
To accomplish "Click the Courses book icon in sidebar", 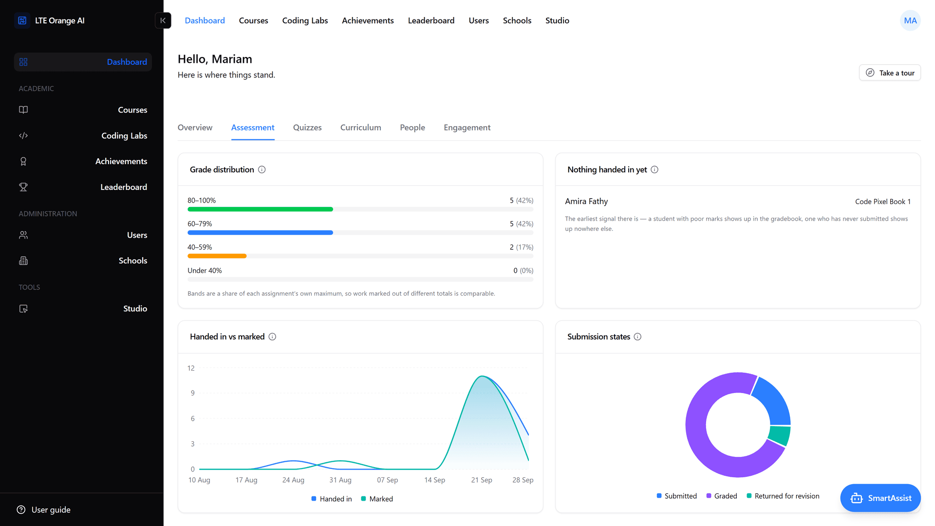I will pos(23,110).
